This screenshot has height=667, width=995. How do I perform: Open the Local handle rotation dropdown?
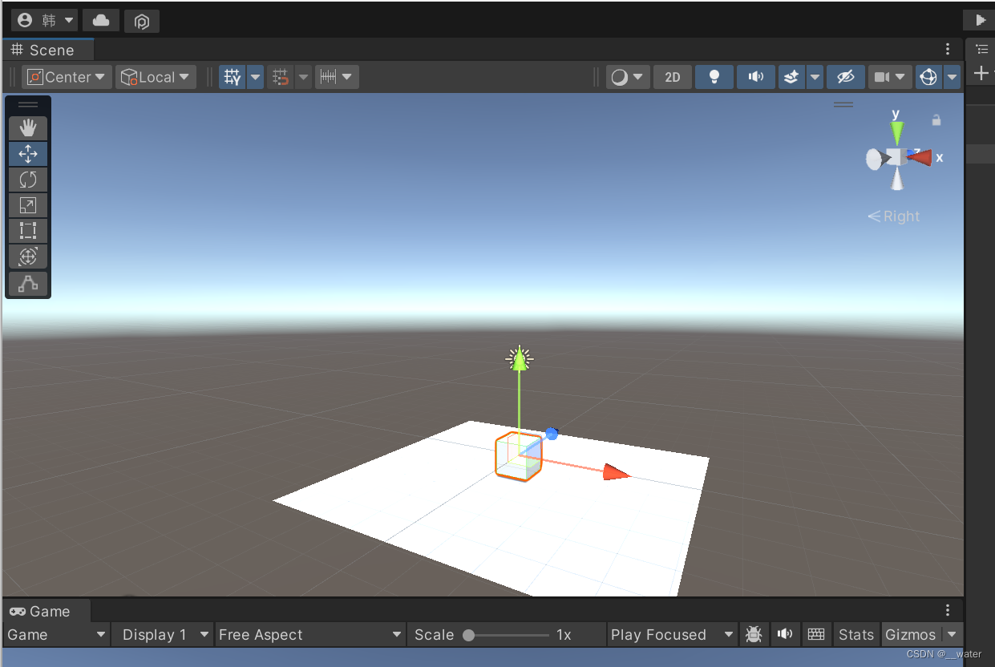(x=155, y=76)
